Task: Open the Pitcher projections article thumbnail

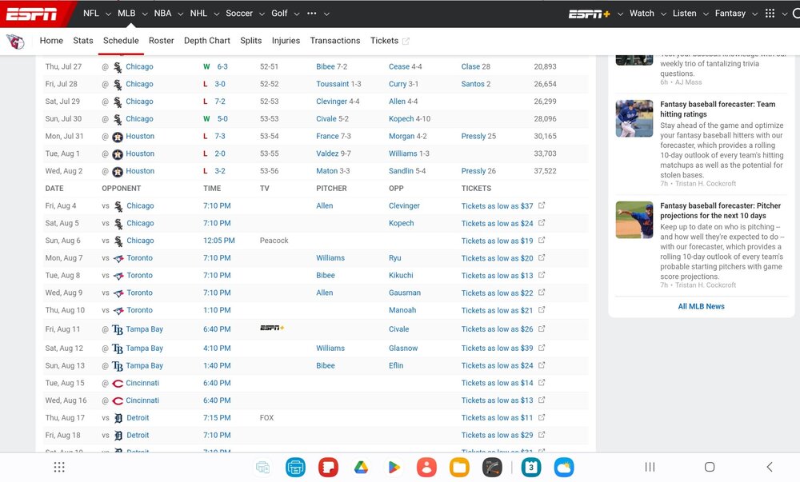Action: pos(634,220)
